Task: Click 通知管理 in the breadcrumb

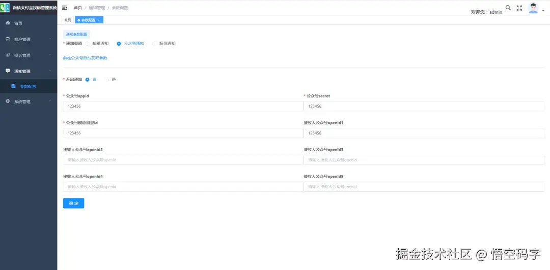Action: [x=97, y=8]
